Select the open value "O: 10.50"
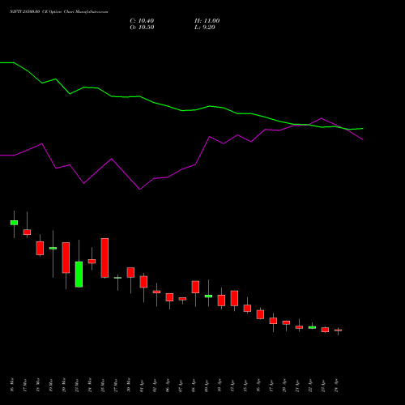 point(142,28)
